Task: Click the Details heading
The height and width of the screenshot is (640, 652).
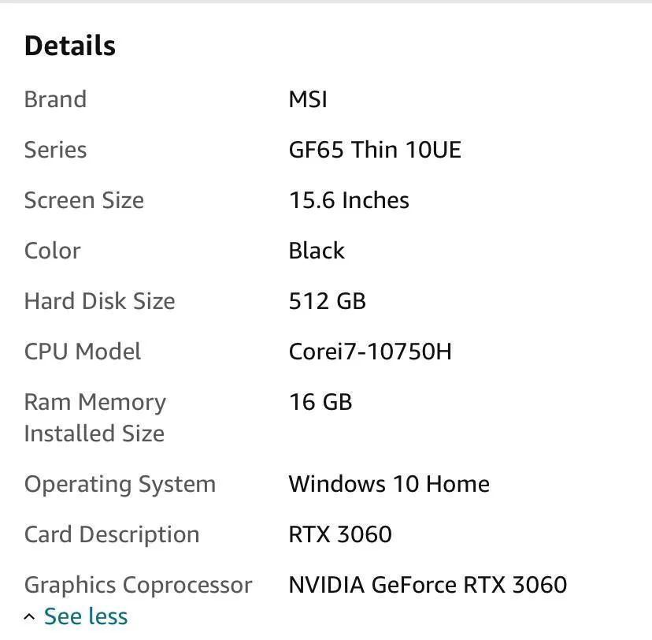Action: pos(70,46)
